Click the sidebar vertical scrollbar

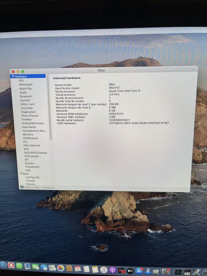(50, 108)
